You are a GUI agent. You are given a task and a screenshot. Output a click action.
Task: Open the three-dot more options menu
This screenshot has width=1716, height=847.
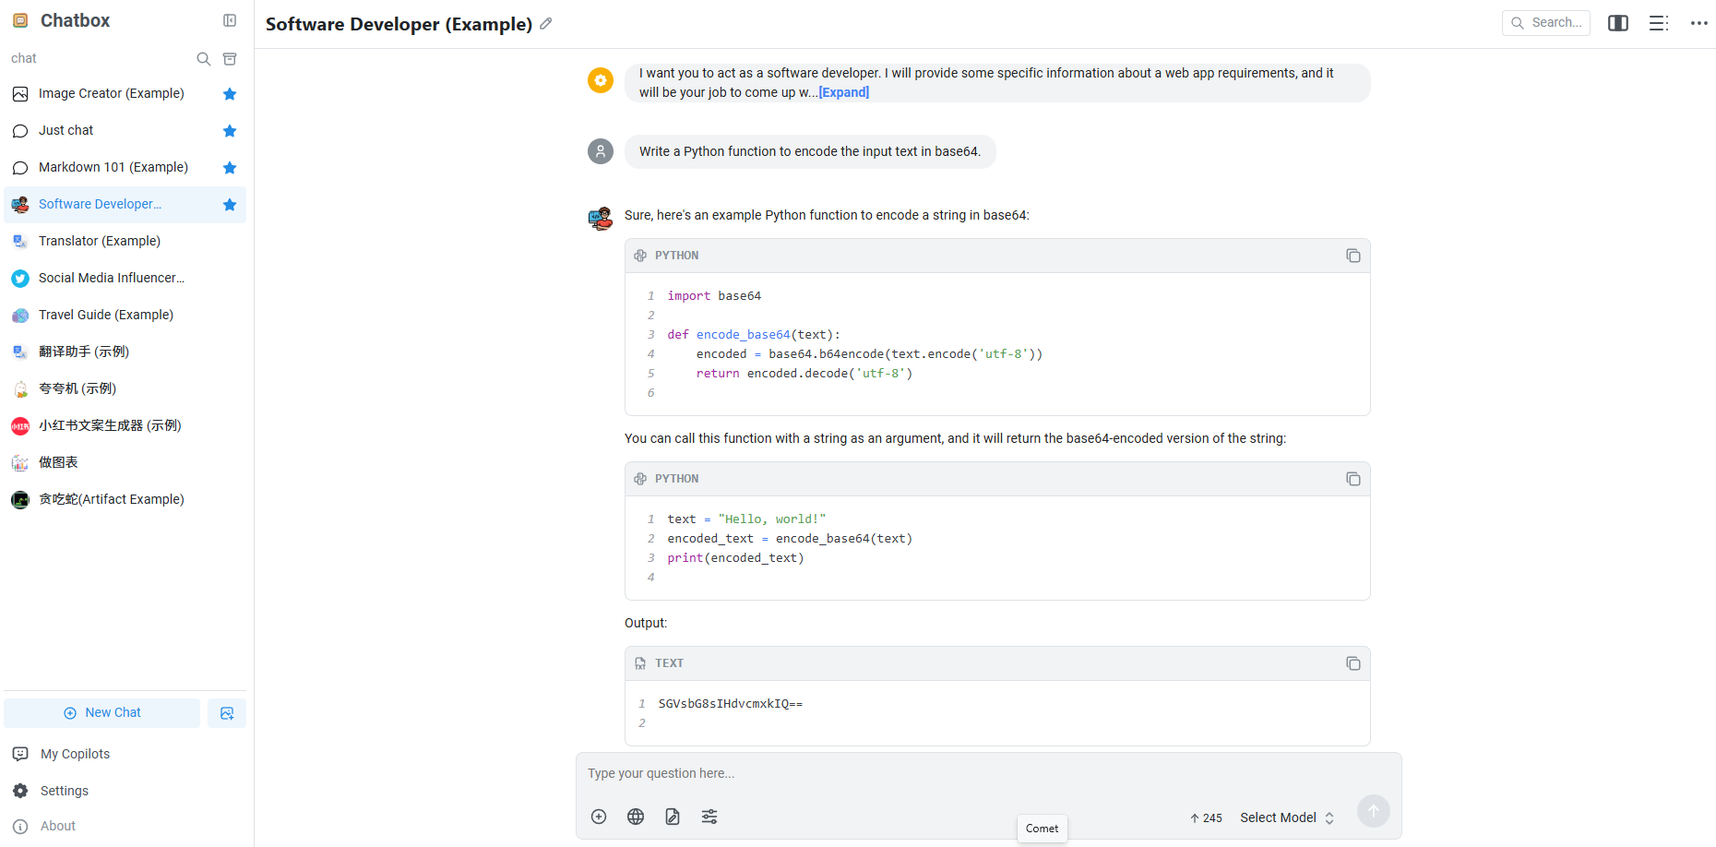click(1698, 23)
